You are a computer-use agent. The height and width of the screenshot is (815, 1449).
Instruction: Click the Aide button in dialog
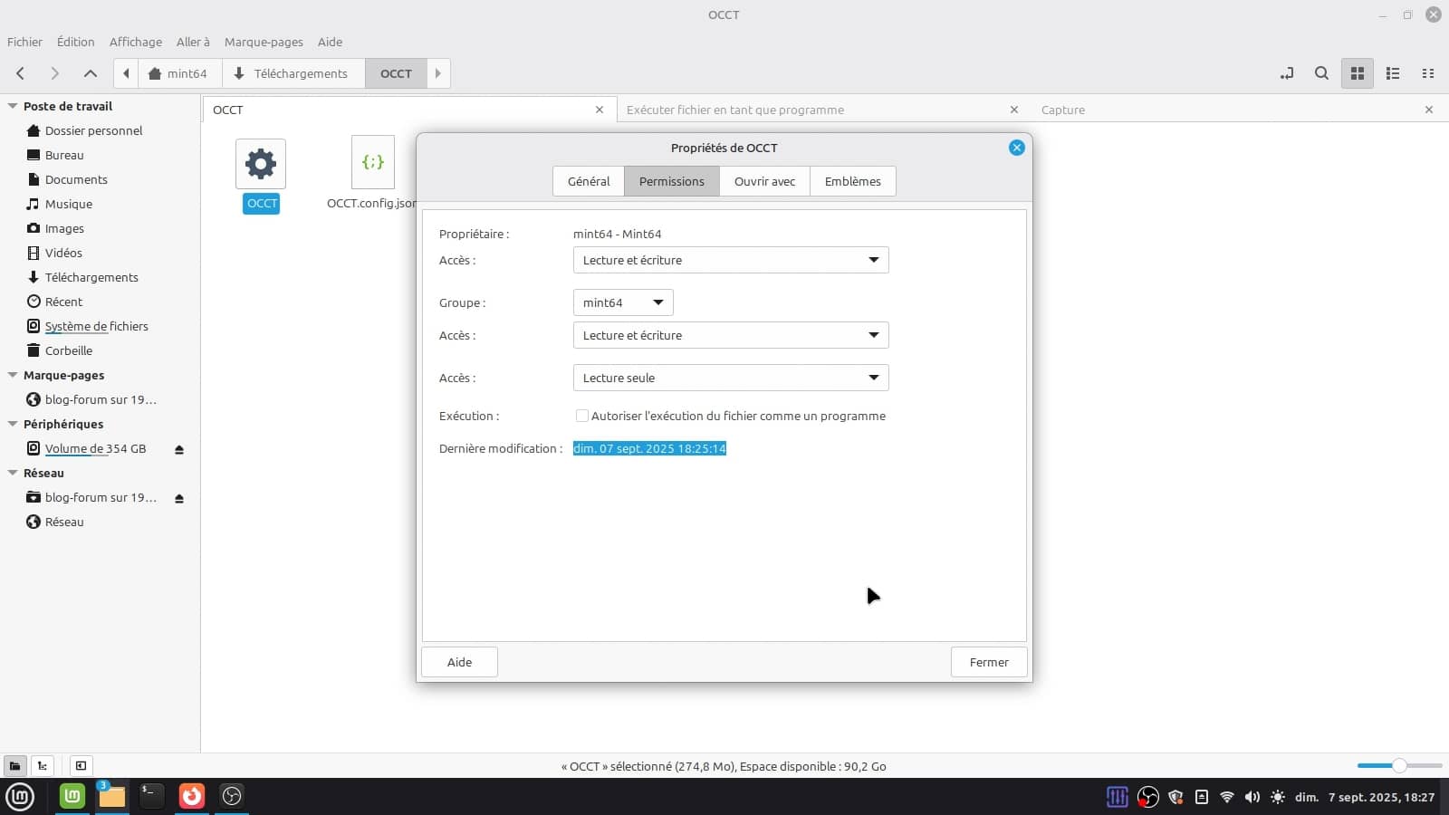point(459,662)
